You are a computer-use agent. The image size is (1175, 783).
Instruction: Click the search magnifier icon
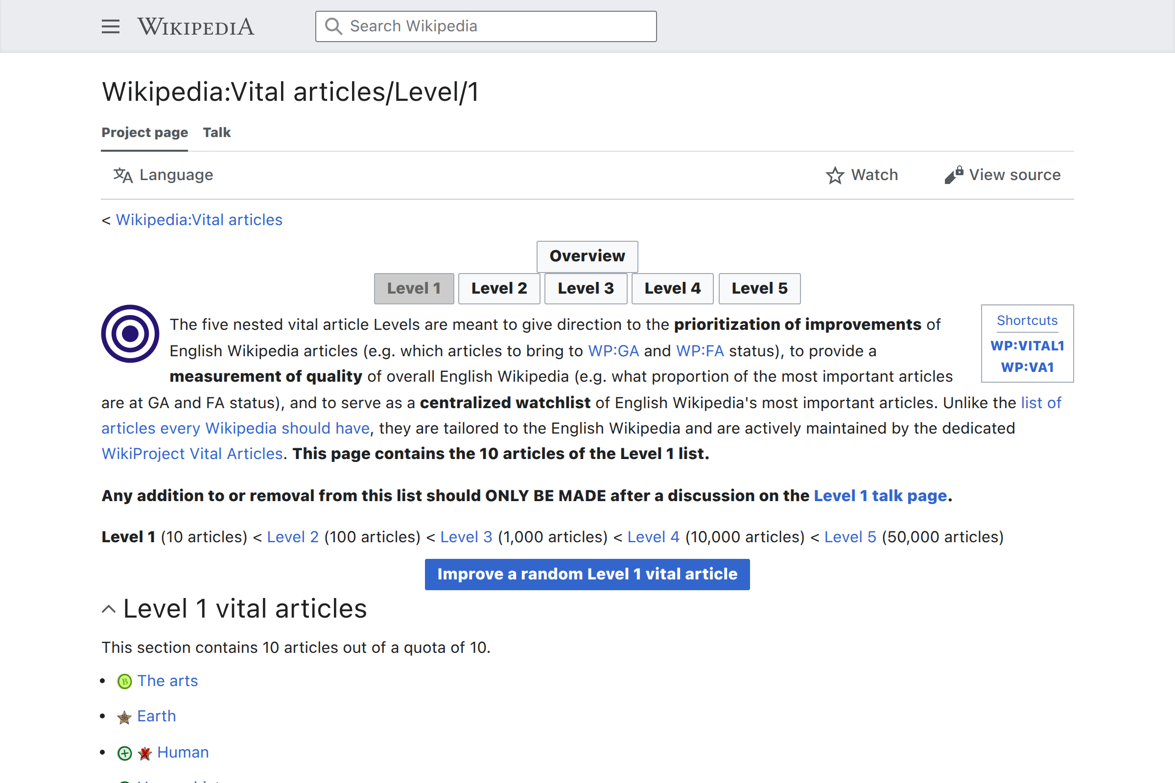pyautogui.click(x=333, y=26)
